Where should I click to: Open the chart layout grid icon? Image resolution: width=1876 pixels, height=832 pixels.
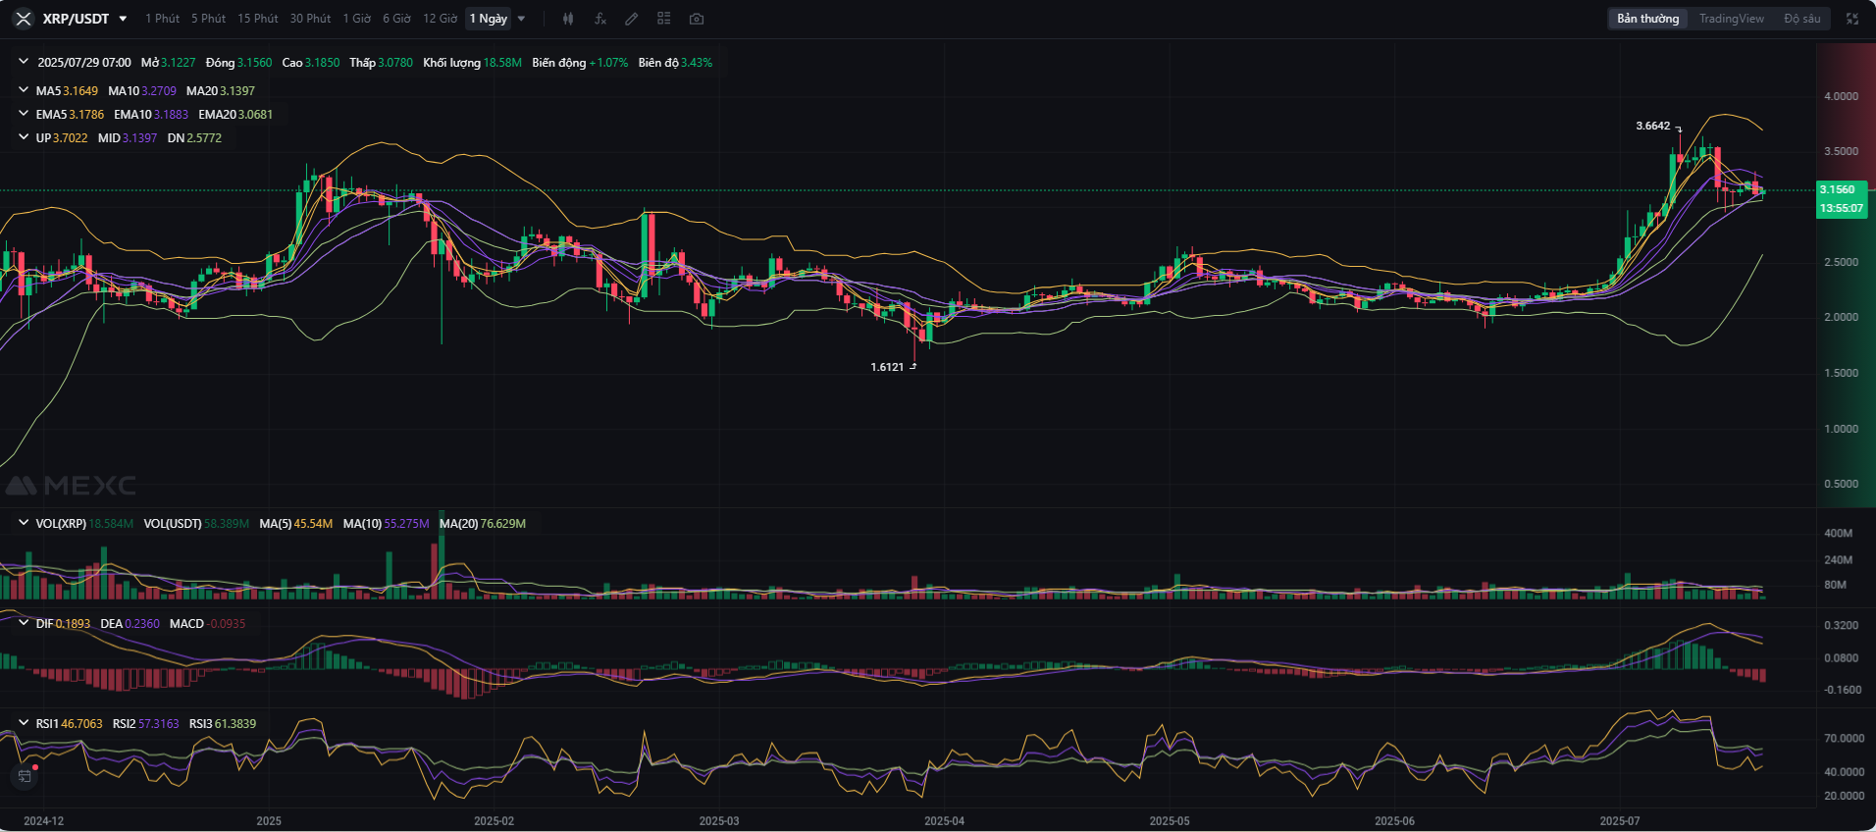point(664,19)
